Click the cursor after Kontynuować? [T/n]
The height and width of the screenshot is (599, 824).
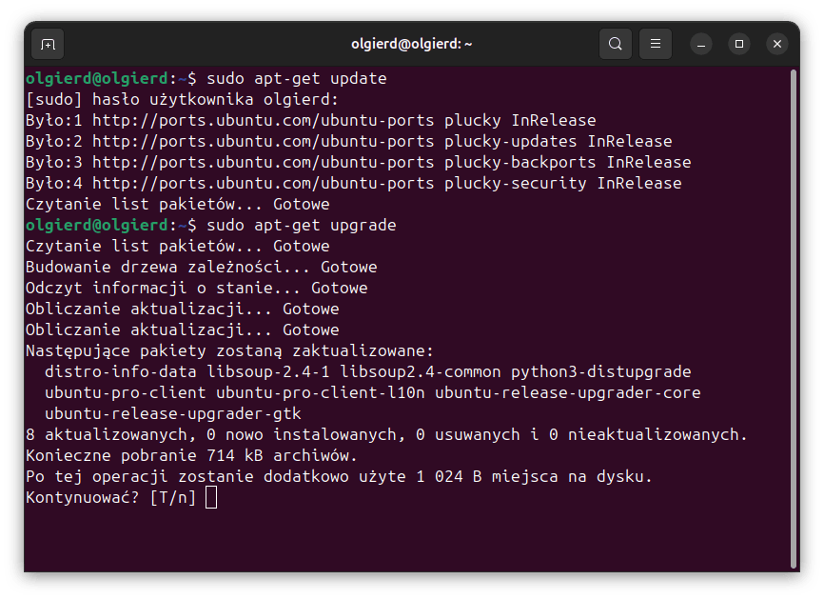click(211, 497)
